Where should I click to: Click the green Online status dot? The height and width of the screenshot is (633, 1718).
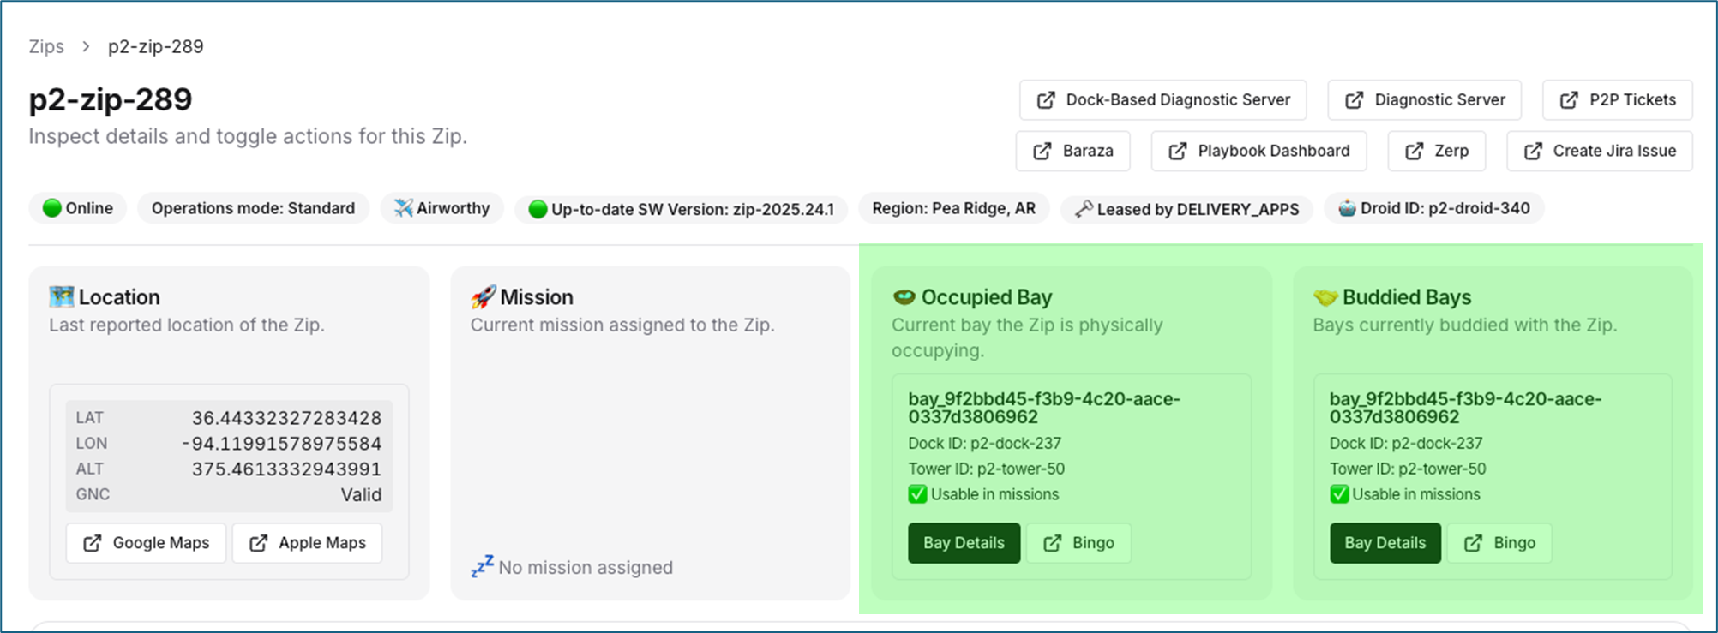(52, 208)
